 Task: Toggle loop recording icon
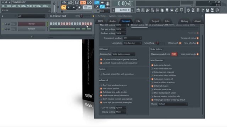89,2
